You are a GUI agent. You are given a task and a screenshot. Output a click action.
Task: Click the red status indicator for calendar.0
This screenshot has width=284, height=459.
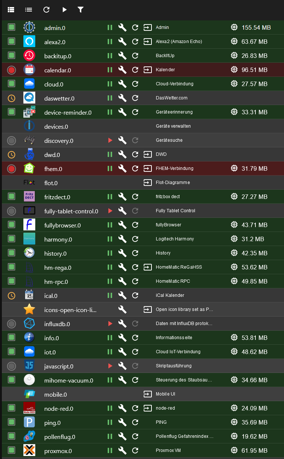pos(12,70)
